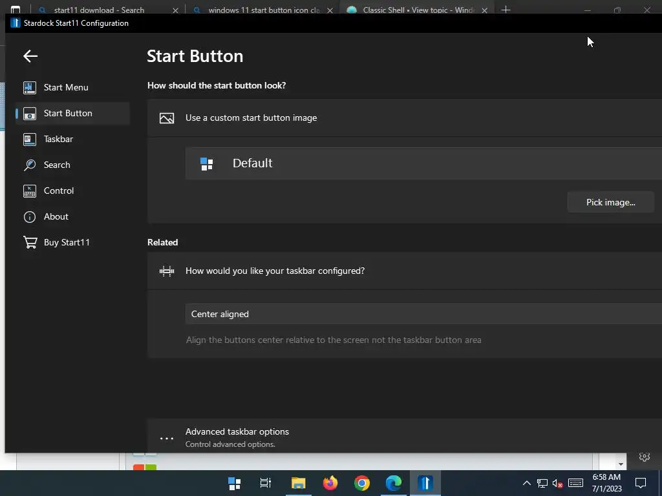Open the Start Menu settings page

tap(72, 87)
